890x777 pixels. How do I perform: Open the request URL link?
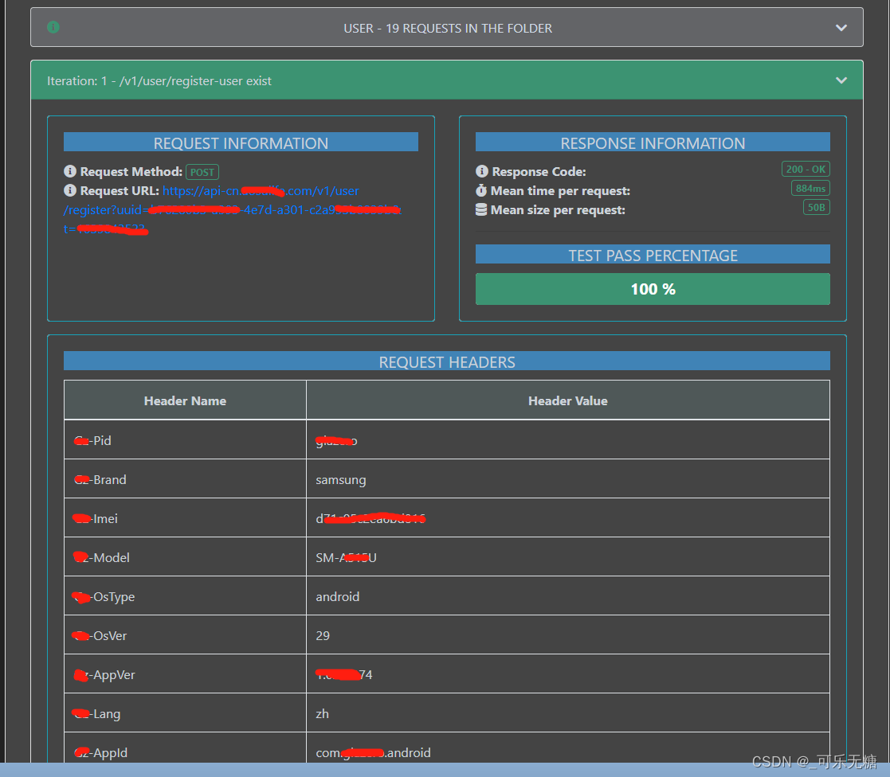(232, 210)
